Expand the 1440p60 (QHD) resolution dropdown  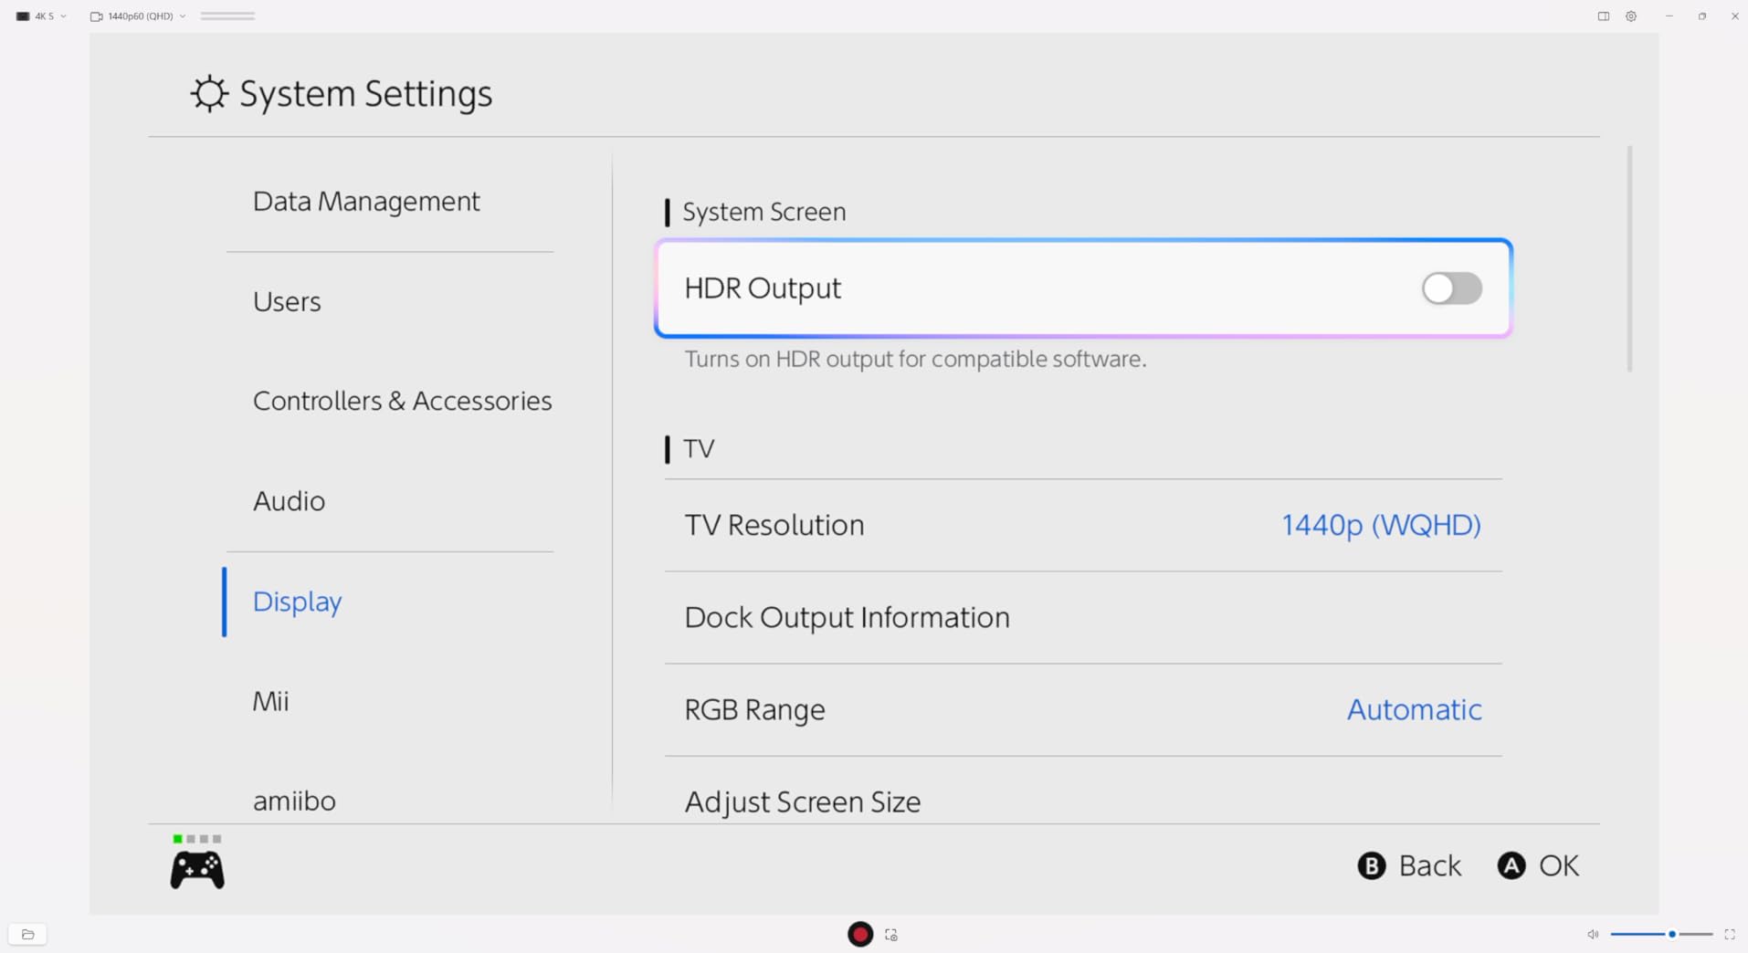point(138,16)
